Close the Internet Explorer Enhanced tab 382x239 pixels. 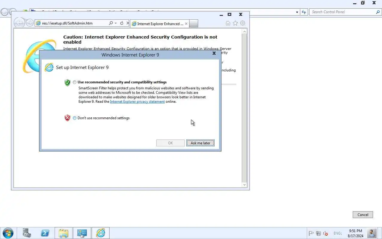(x=186, y=24)
